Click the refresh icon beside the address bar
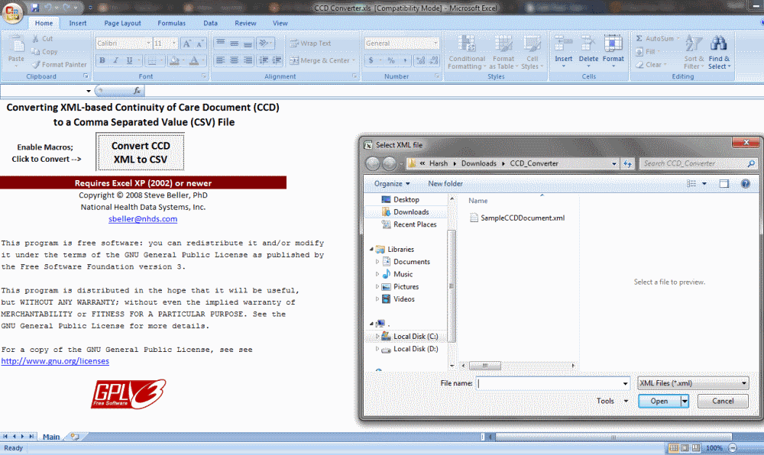The width and height of the screenshot is (764, 455). point(627,163)
